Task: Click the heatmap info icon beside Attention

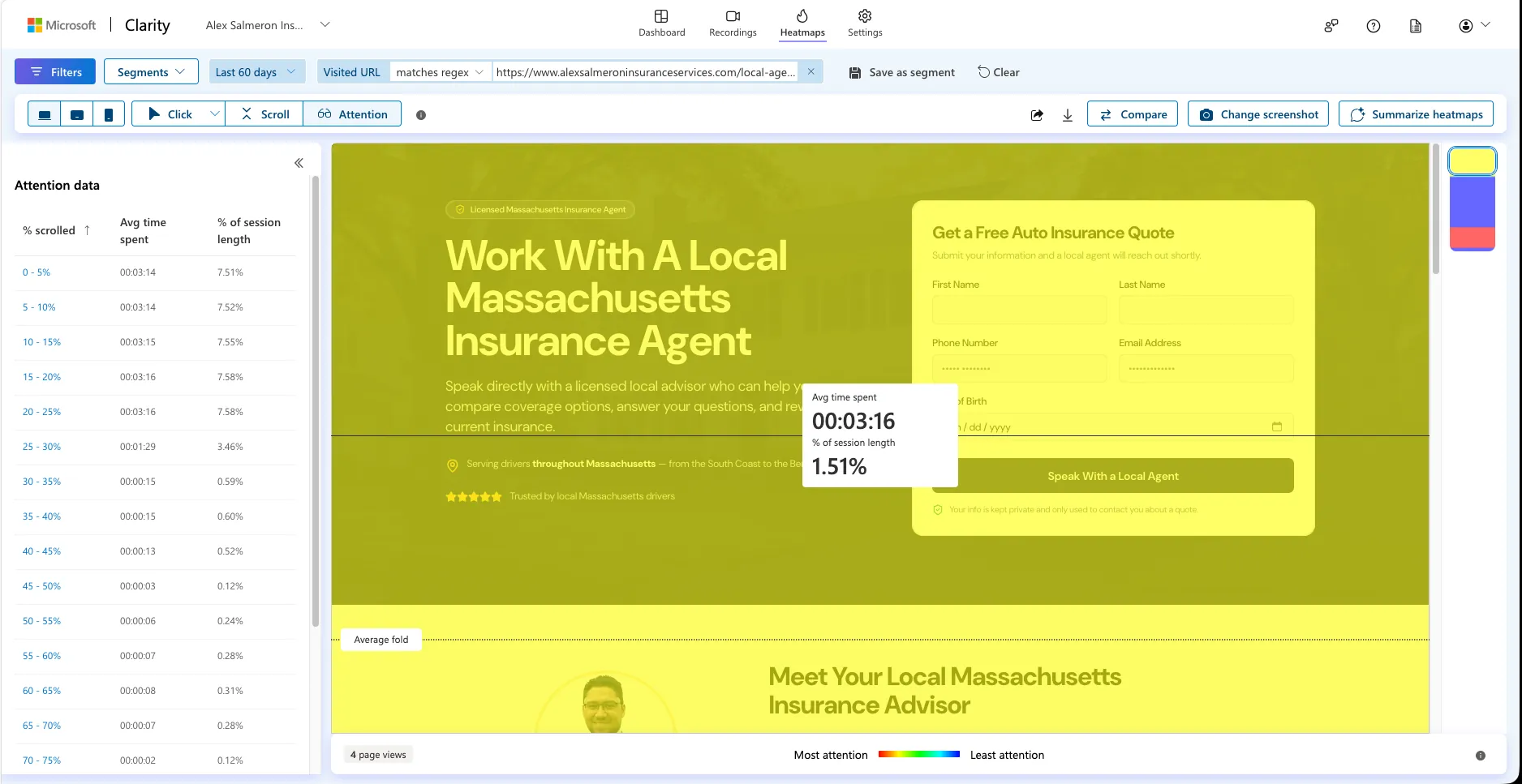Action: 421,115
